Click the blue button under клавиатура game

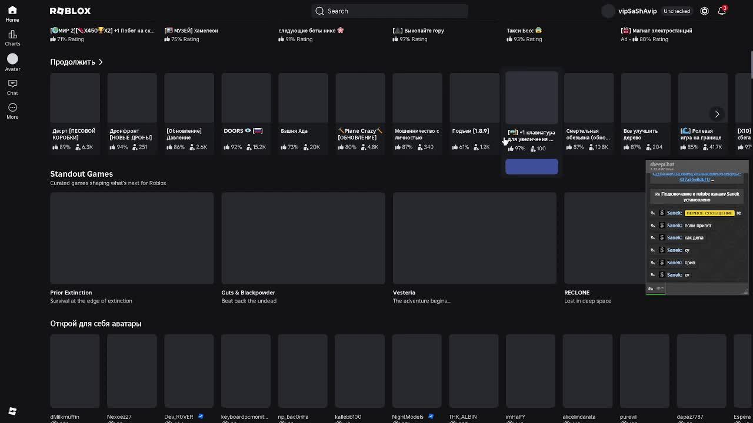531,167
